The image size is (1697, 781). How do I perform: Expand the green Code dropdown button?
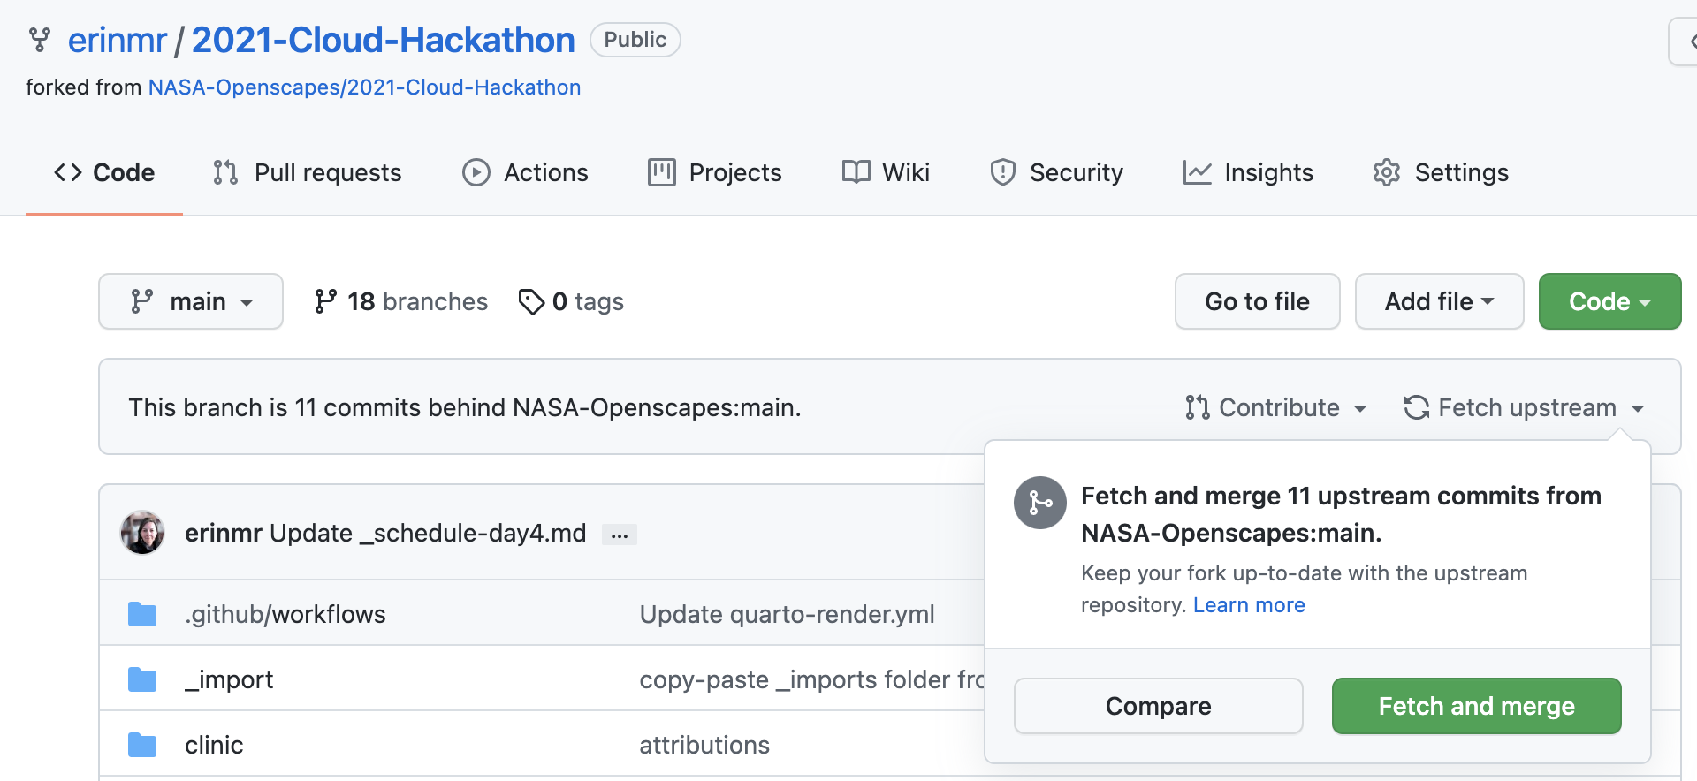coord(1609,302)
